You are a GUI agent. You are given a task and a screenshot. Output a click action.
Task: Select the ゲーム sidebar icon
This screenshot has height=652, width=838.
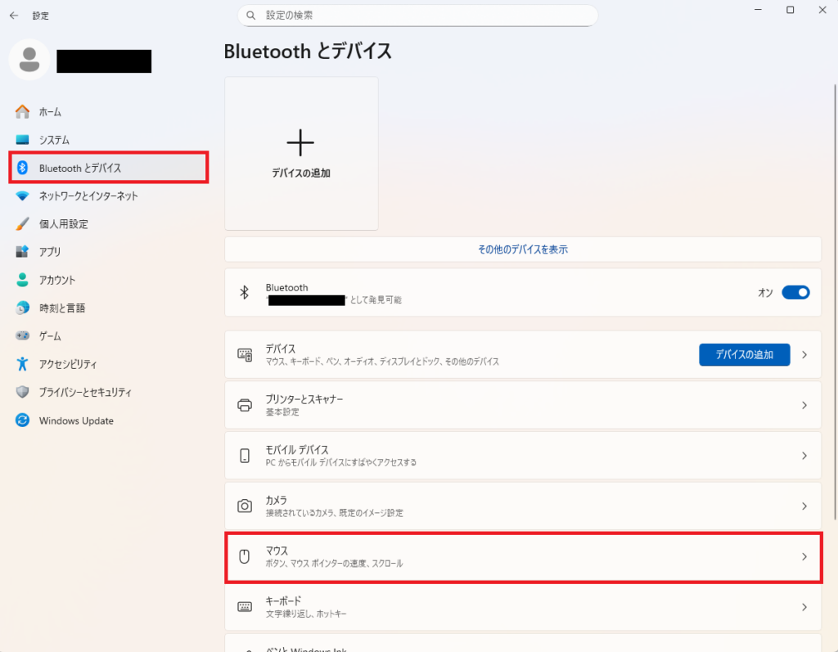(23, 335)
